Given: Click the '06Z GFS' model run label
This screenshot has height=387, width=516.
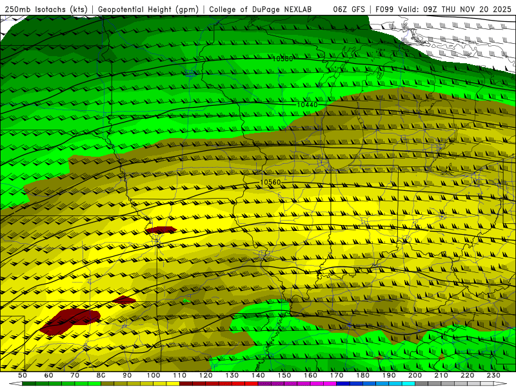Looking at the screenshot, I should point(349,9).
